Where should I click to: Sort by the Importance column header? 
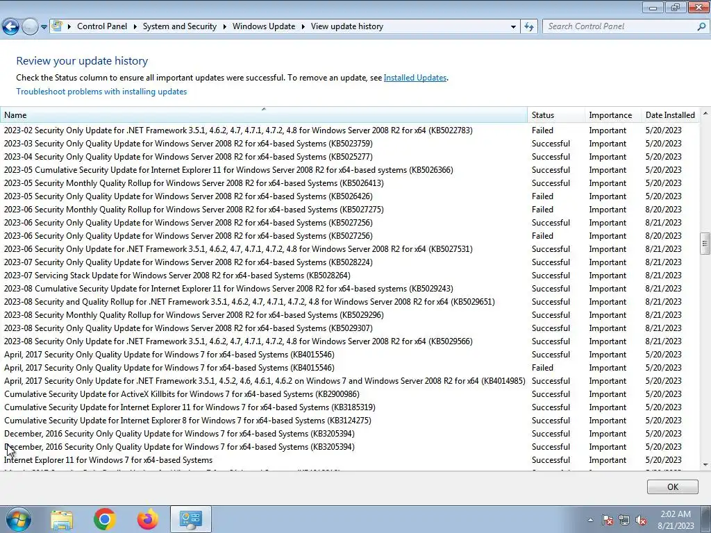coord(613,115)
